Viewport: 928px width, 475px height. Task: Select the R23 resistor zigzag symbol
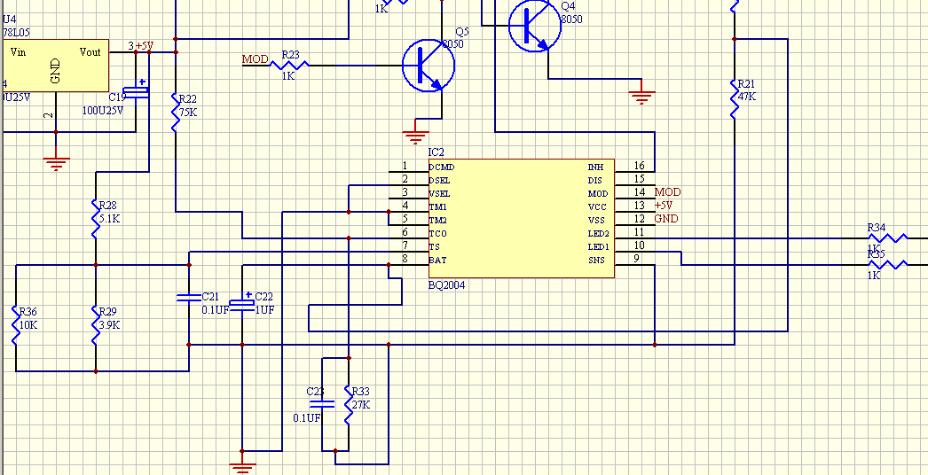(x=289, y=65)
